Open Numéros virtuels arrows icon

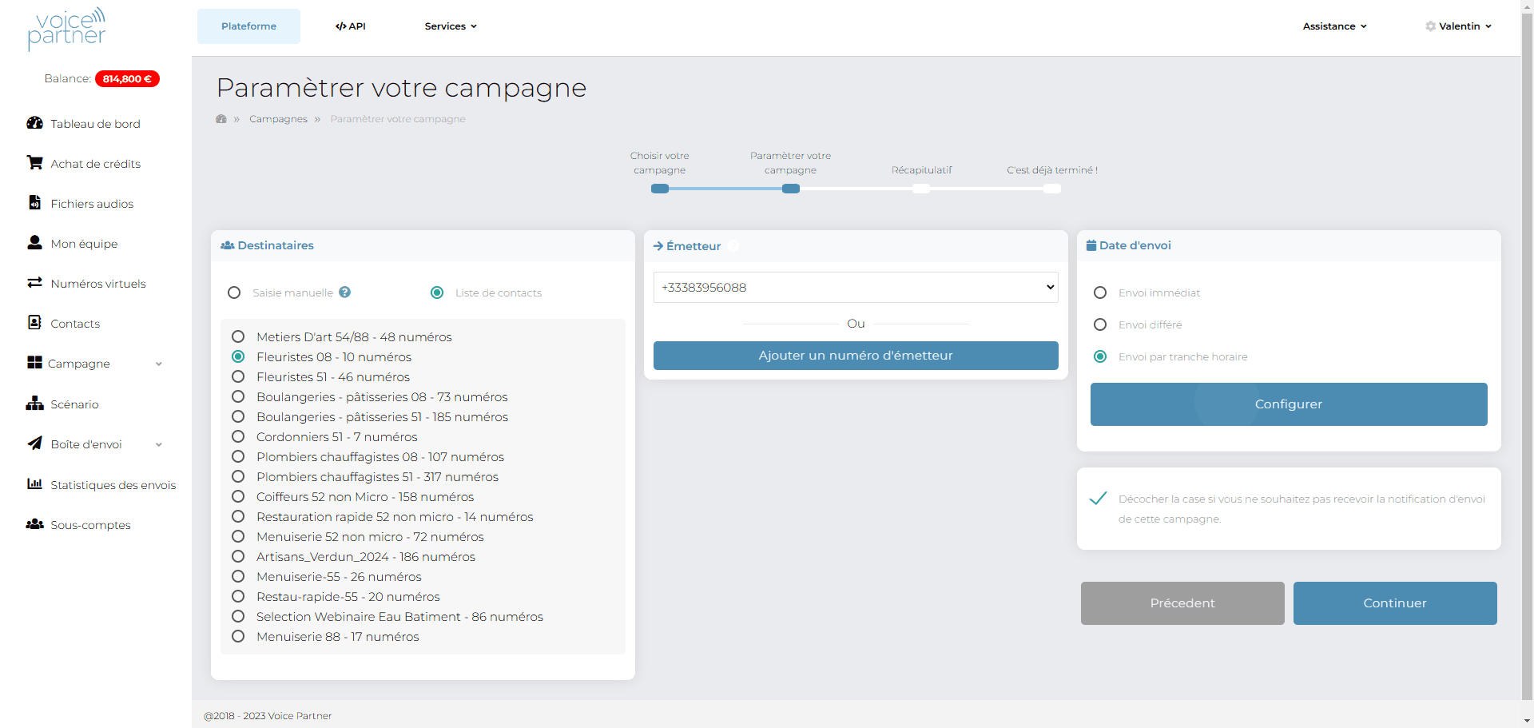[34, 283]
